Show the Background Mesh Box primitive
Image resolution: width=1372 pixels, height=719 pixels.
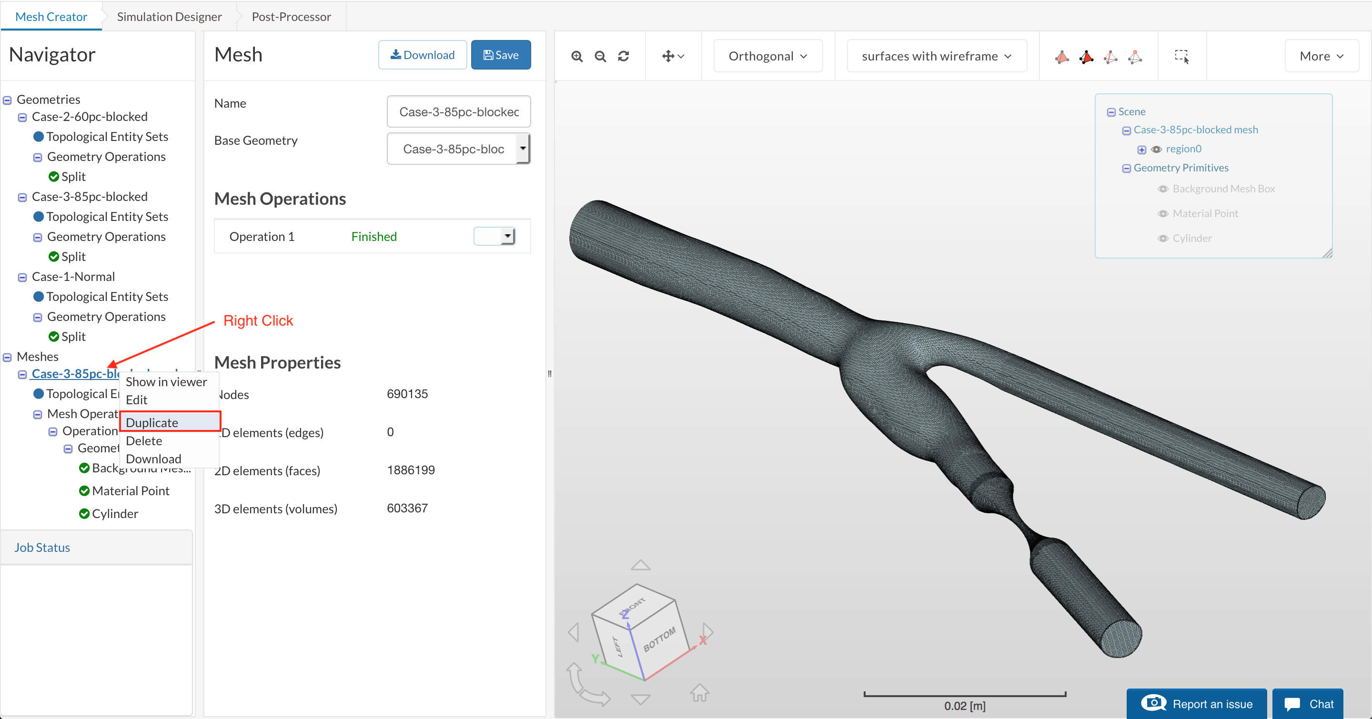pyautogui.click(x=1163, y=189)
